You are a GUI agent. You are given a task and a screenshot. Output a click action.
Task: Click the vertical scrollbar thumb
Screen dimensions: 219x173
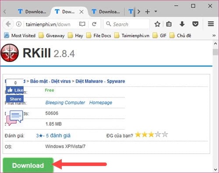(x=215, y=52)
